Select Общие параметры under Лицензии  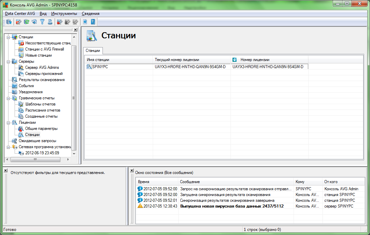pyautogui.click(x=41, y=129)
